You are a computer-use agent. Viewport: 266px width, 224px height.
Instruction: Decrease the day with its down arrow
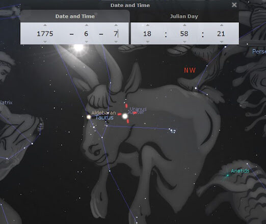click(116, 42)
